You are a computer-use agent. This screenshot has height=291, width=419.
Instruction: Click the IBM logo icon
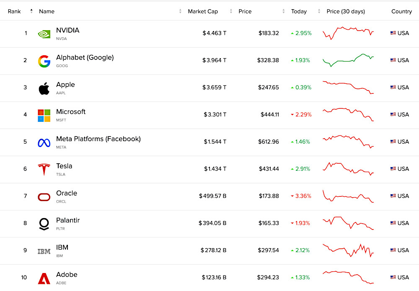tap(44, 251)
